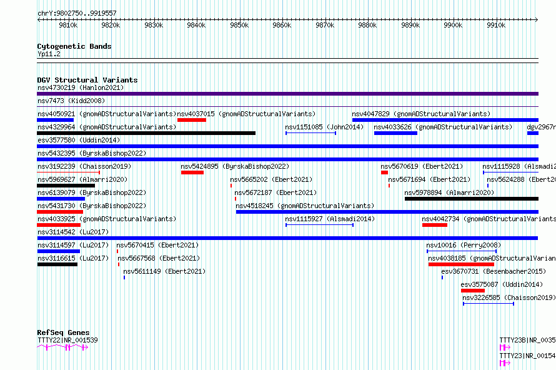Open nsv5978894 (Almarri2020) label
Image resolution: width=556 pixels, height=370 pixels.
tap(449, 192)
